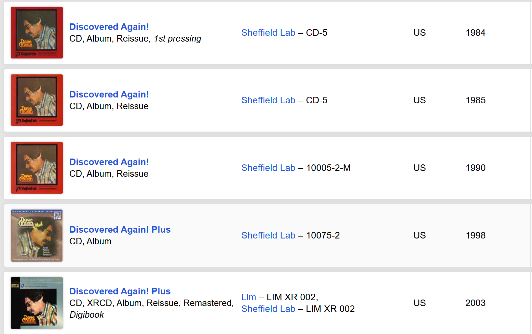Viewport: 532px width, 334px height.
Task: Open the 1985 Discovered Again! reissue title
Action: coord(109,94)
